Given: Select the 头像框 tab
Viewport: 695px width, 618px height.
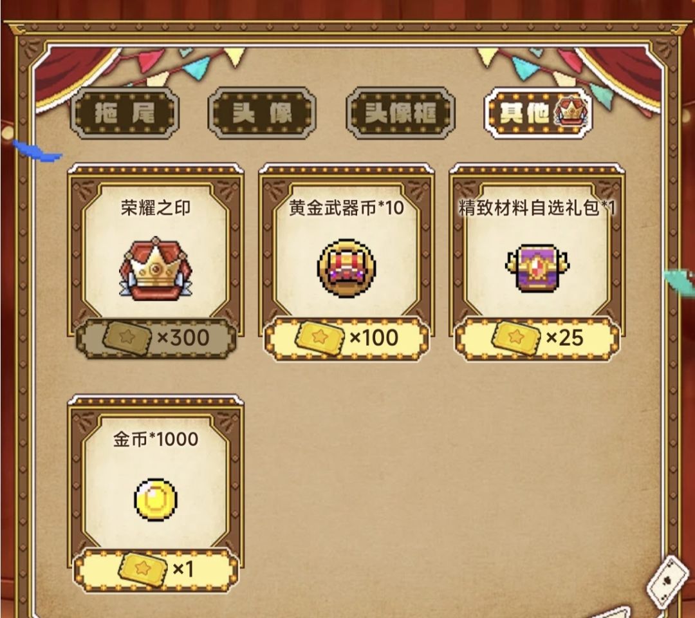Looking at the screenshot, I should tap(400, 113).
